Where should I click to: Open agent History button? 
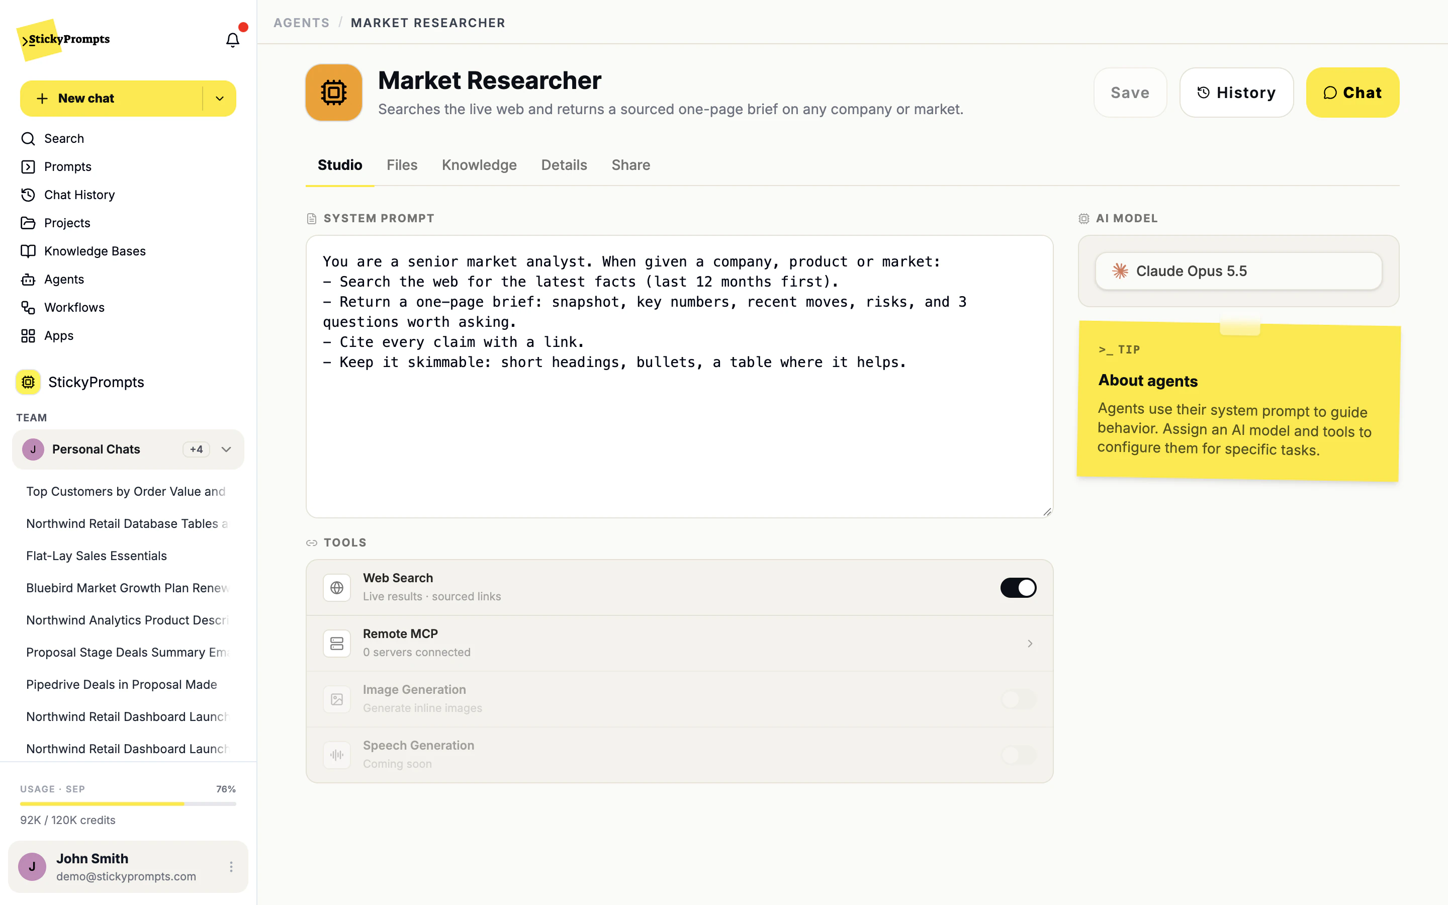point(1236,93)
